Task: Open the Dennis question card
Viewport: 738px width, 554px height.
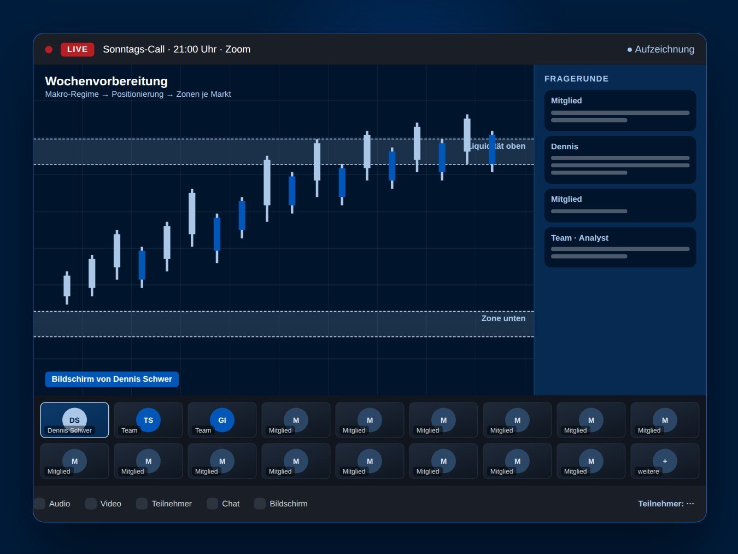Action: point(620,160)
